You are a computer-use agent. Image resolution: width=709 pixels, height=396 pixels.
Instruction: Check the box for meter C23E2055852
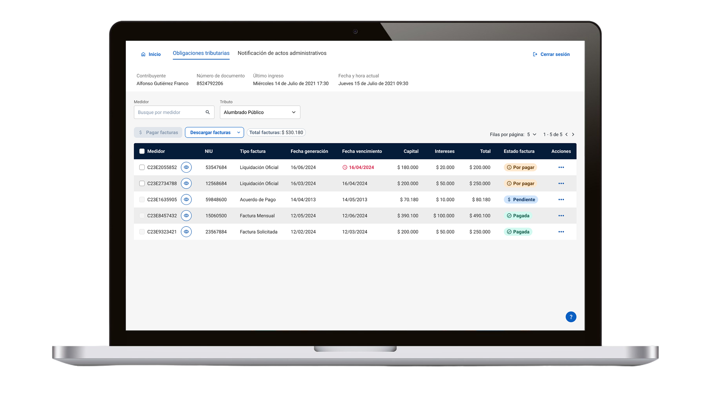point(142,167)
